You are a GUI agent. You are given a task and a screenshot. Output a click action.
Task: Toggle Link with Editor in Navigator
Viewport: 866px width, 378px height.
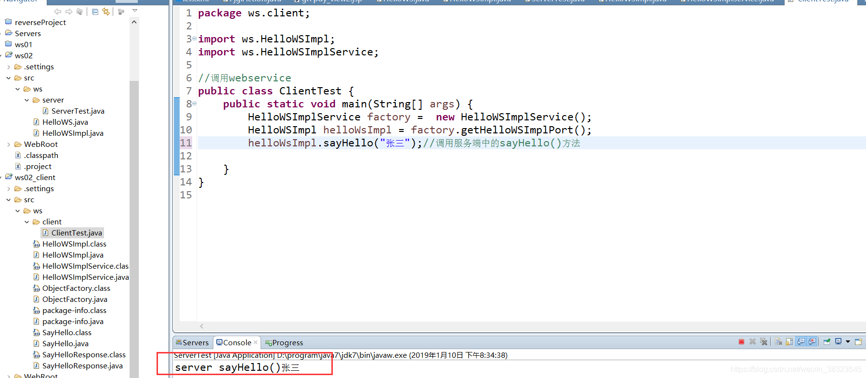106,12
